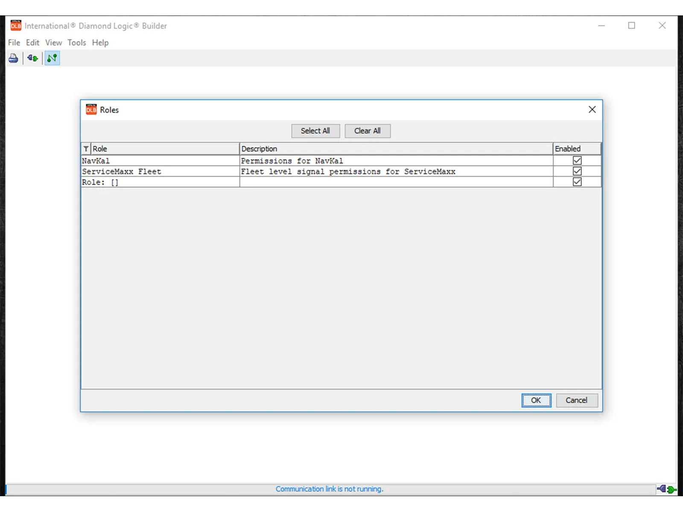This screenshot has height=512, width=683.
Task: Cancel the Roles dialog
Action: pyautogui.click(x=577, y=400)
